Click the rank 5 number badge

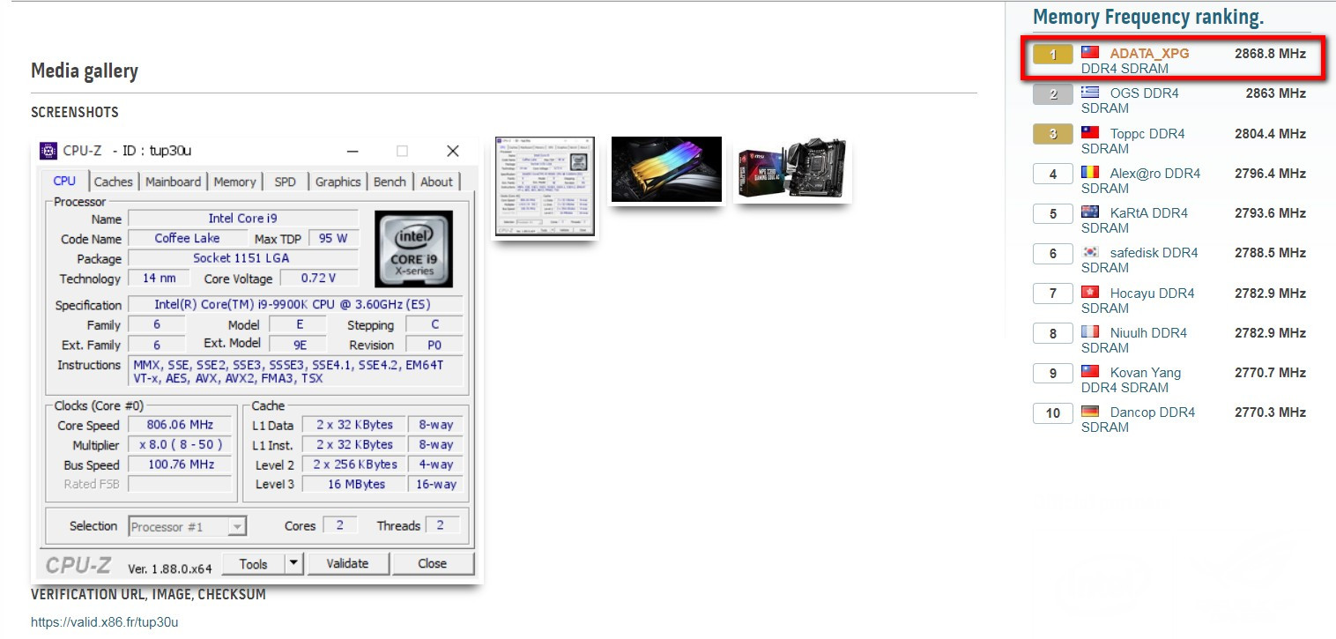(x=1053, y=213)
